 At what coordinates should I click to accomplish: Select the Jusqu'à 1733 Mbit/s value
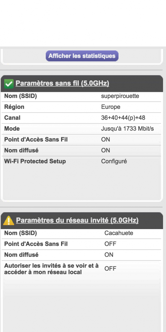pos(127,129)
